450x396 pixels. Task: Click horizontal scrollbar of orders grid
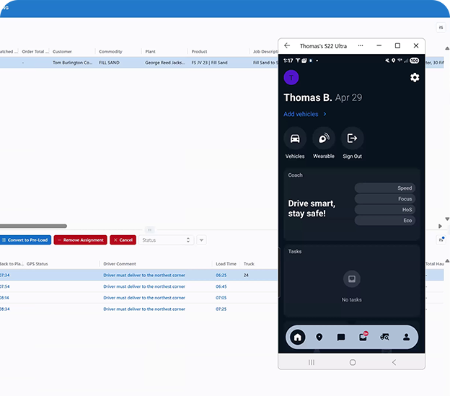(33, 226)
